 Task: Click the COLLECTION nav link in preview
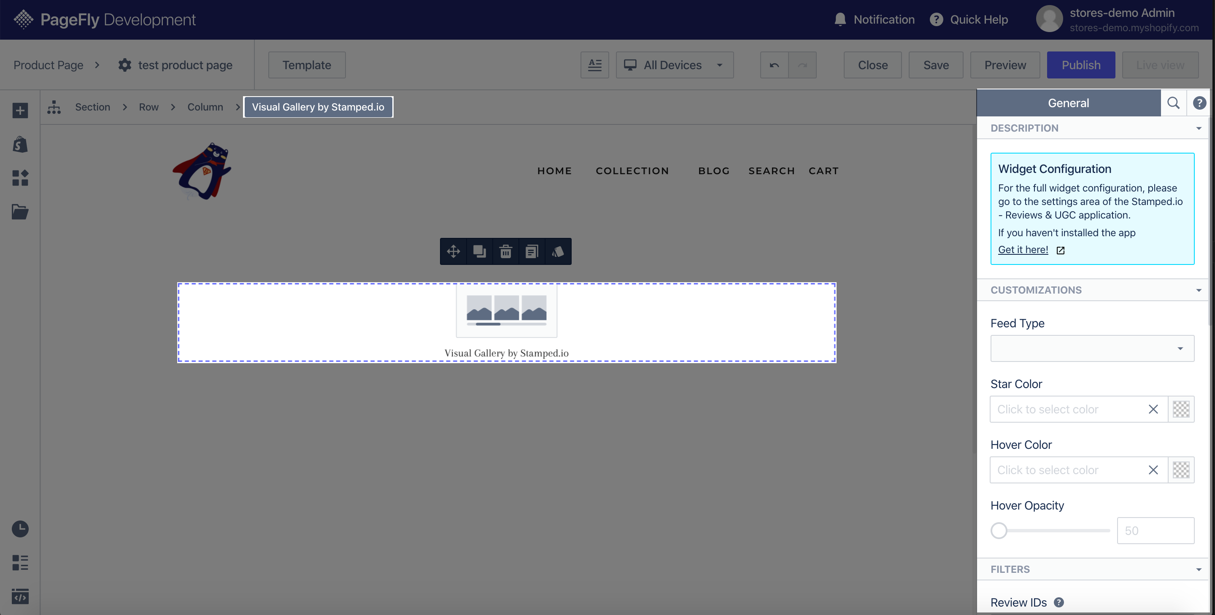click(x=632, y=171)
